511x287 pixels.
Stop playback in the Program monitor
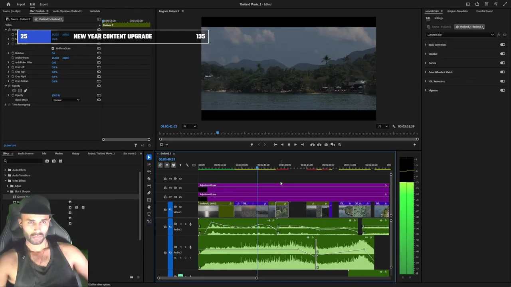tap(289, 145)
